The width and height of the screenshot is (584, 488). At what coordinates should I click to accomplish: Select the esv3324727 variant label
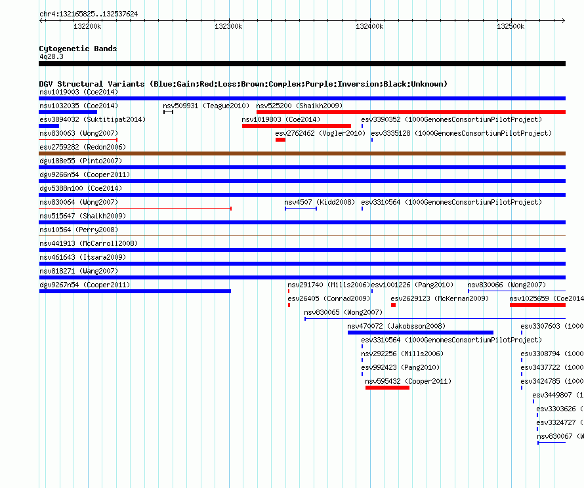click(x=560, y=422)
